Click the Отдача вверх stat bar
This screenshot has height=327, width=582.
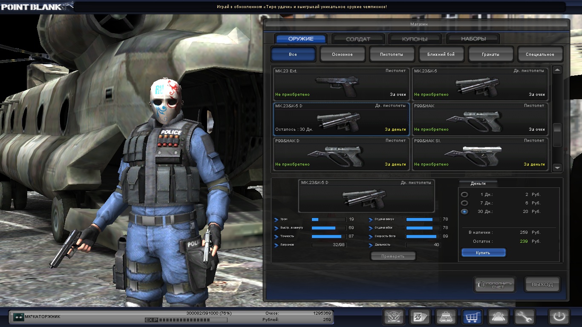(423, 219)
